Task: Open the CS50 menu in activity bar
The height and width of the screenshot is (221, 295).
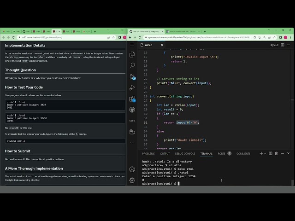Action: coord(132,121)
